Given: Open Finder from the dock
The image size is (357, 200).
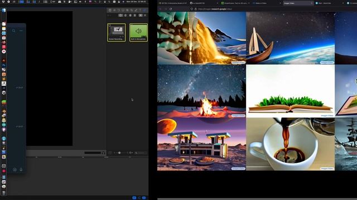Looking at the screenshot, I should tap(4, 10).
